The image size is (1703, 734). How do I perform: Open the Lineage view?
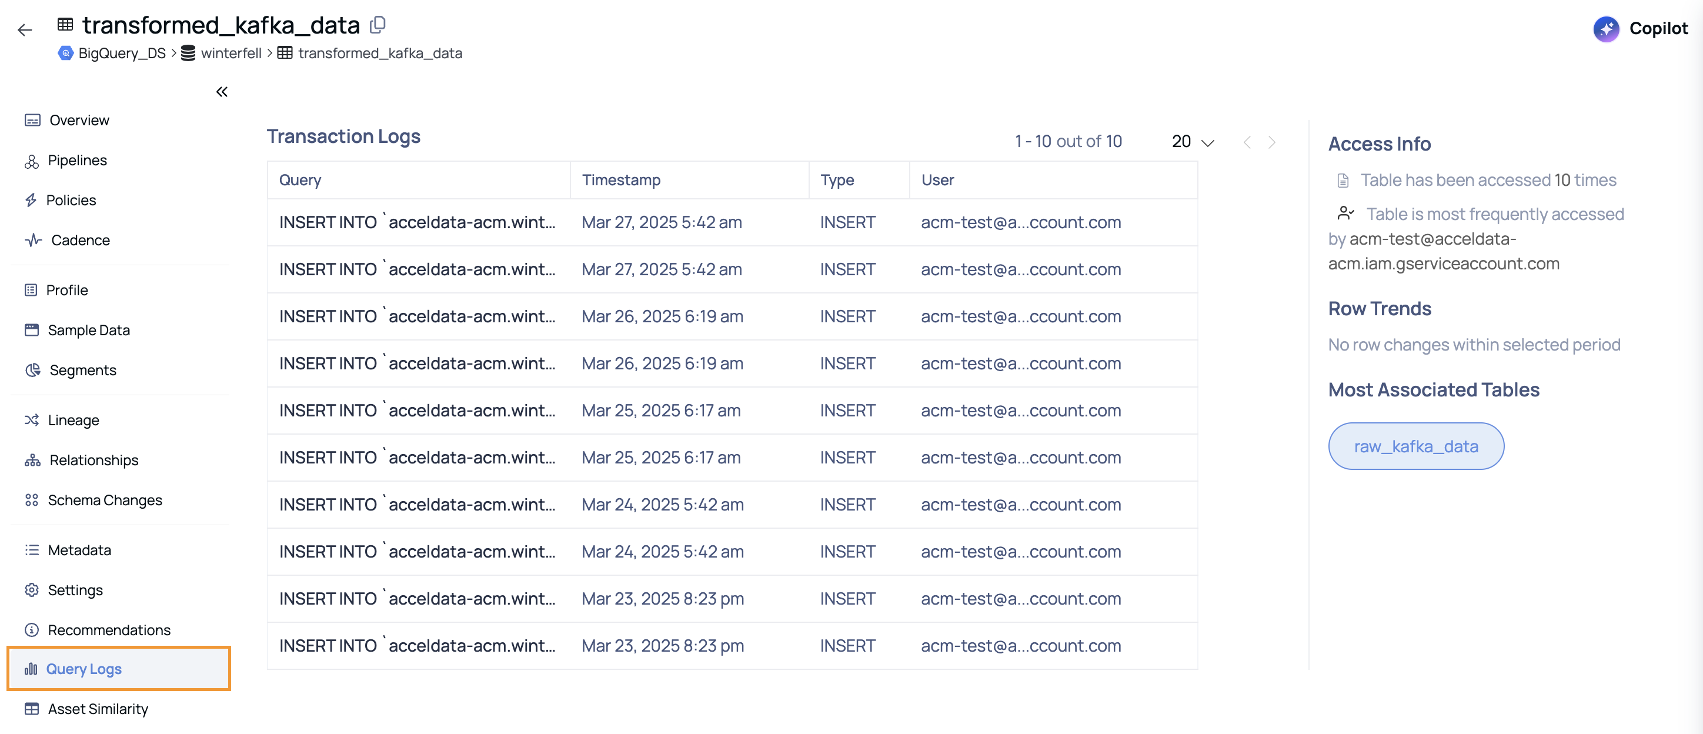point(74,420)
